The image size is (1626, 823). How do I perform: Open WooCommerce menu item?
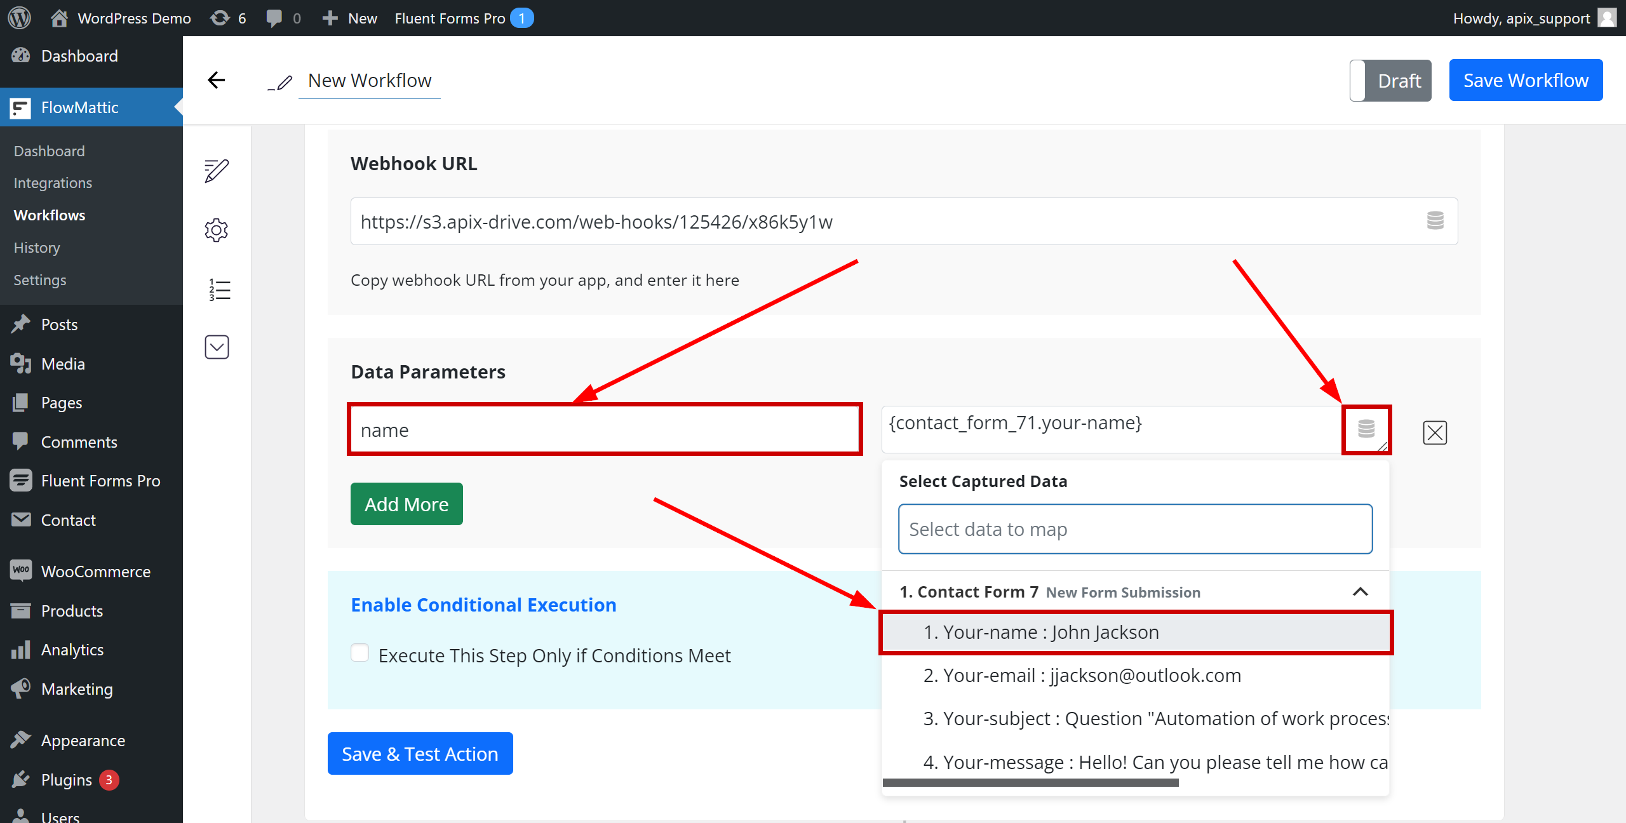tap(91, 572)
